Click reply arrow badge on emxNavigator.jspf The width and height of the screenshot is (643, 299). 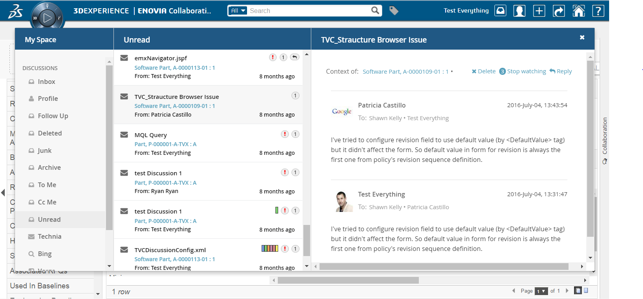point(294,57)
